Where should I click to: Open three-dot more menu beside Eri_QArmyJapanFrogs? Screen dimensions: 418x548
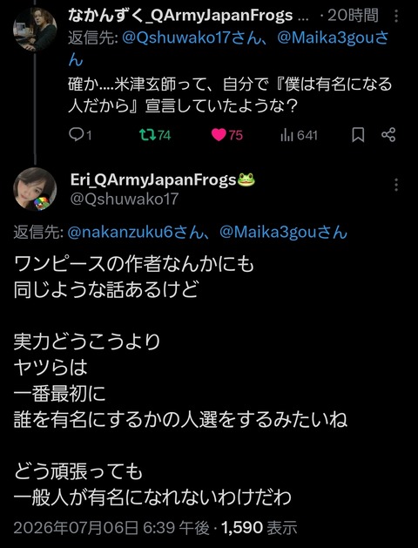coord(396,185)
